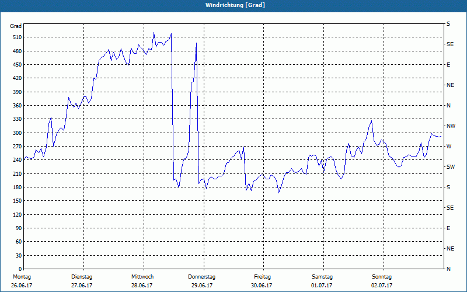Screen dimensions: 467x292
Task: Click the W compass label
Action: point(449,147)
